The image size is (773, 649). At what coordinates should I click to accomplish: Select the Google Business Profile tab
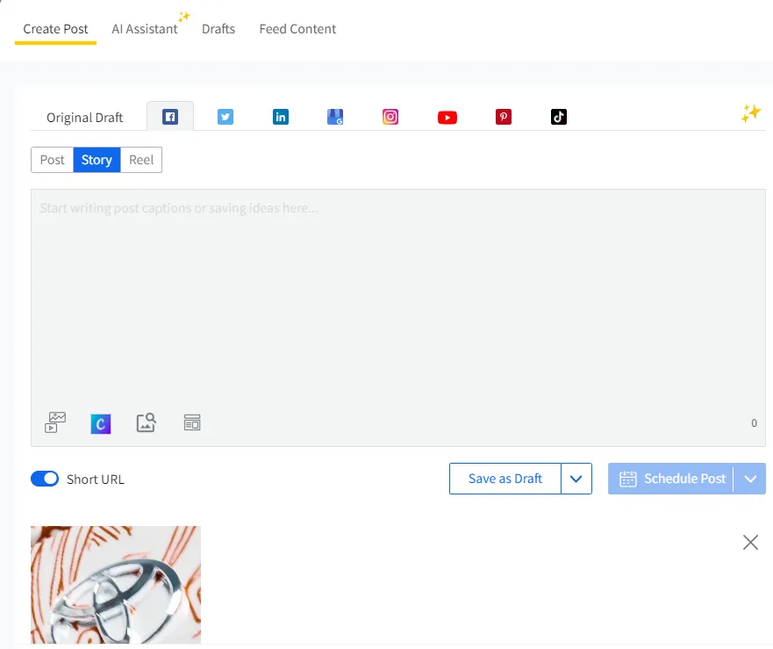pyautogui.click(x=335, y=117)
